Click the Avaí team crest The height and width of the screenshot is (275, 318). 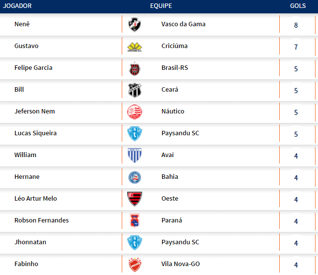tap(135, 156)
